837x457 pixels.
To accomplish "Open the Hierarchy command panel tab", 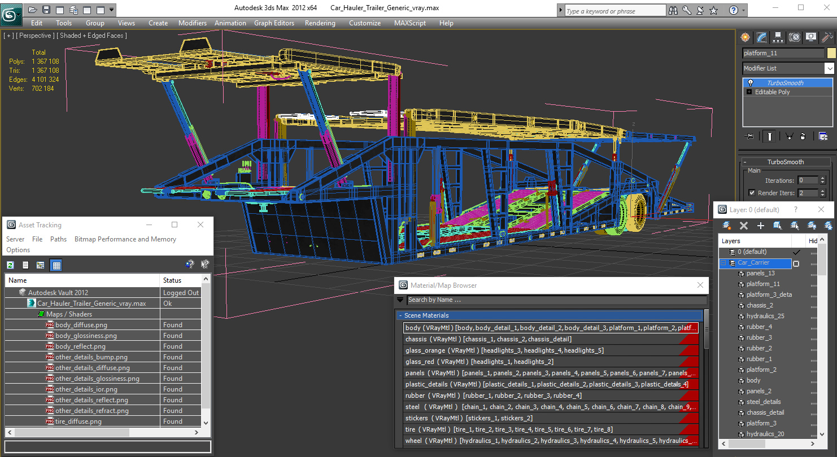I will [778, 37].
